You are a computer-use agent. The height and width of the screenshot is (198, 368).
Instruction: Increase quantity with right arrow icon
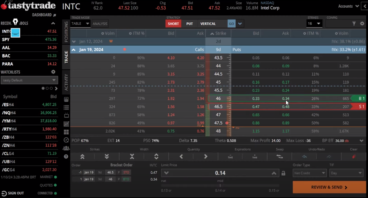tap(206, 156)
